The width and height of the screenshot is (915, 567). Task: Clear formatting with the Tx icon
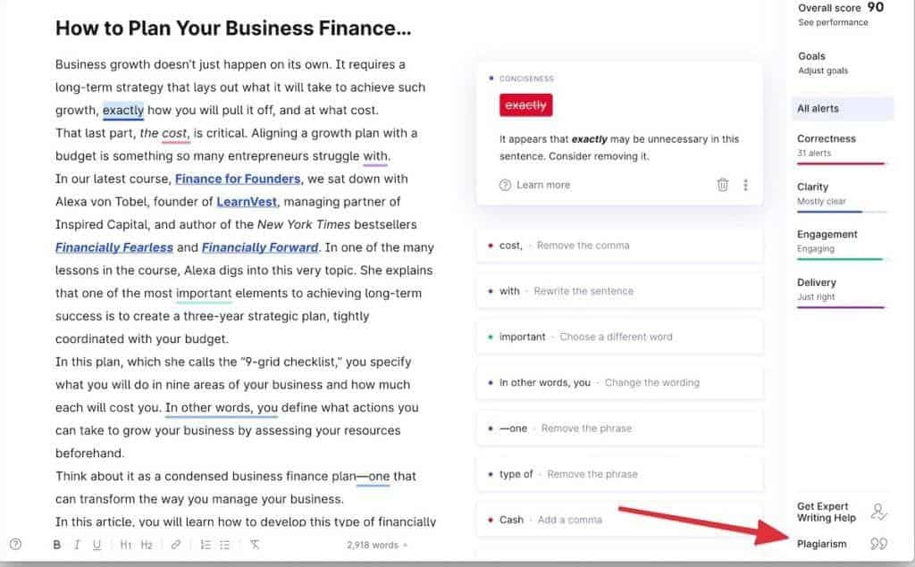pyautogui.click(x=254, y=543)
